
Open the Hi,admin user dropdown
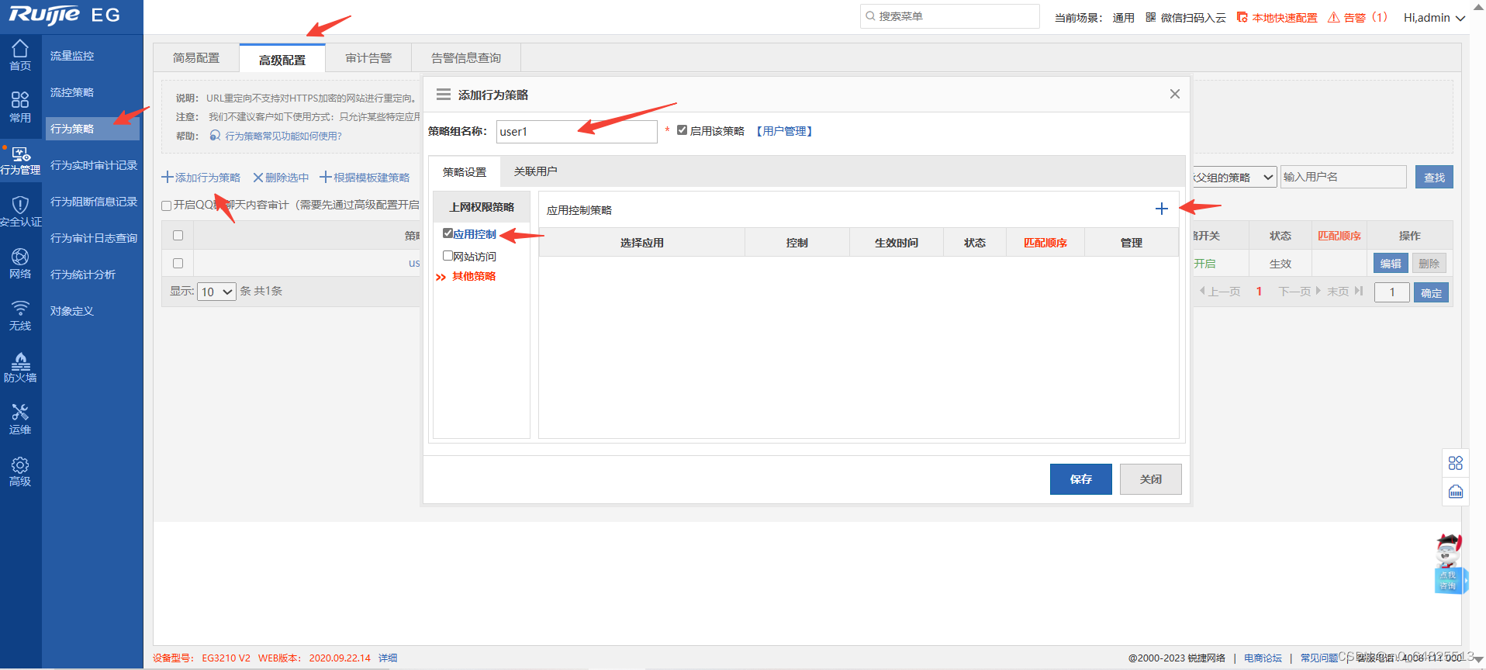(x=1434, y=17)
